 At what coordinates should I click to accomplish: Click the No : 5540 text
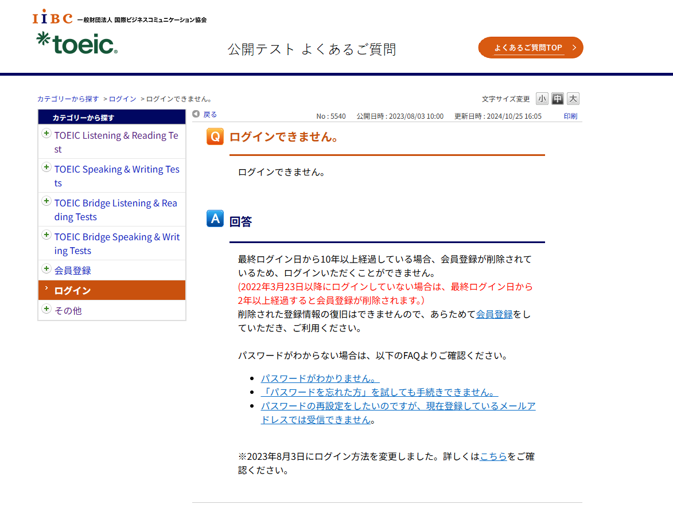[331, 116]
